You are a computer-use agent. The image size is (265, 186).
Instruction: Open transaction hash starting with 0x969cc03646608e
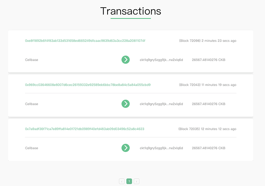(x=88, y=85)
